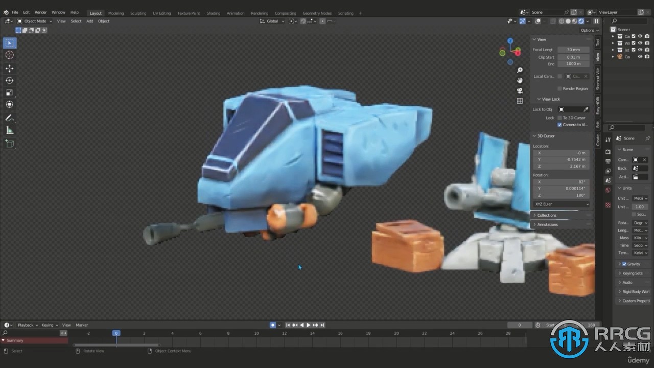Click the pan hand viewport icon
The image size is (654, 368).
pos(520,80)
